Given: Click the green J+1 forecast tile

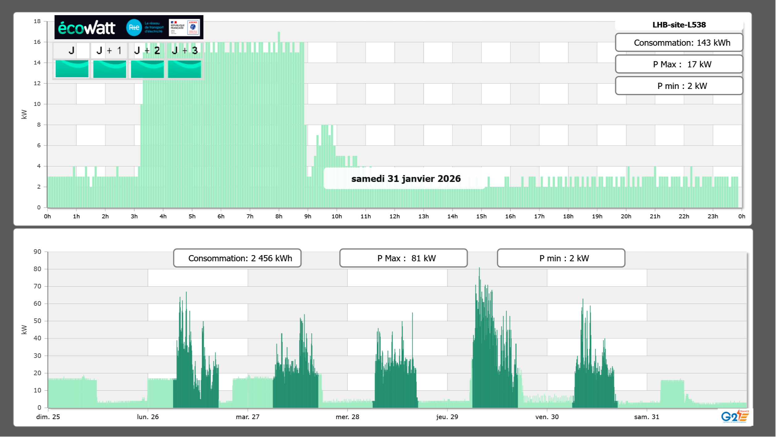Looking at the screenshot, I should click(109, 69).
